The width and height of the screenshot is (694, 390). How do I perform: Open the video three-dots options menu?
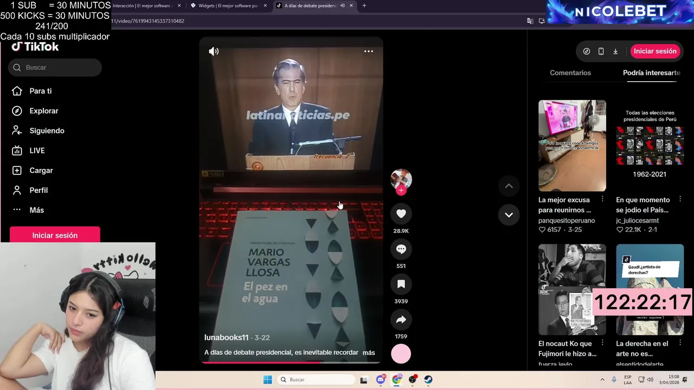pos(369,51)
